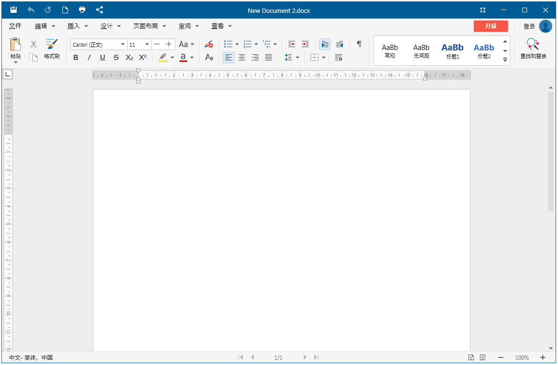
Task: Switch to web layout view
Action: (483, 357)
